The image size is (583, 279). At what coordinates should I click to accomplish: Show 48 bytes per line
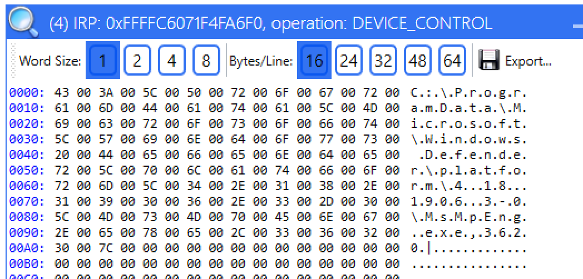click(417, 61)
